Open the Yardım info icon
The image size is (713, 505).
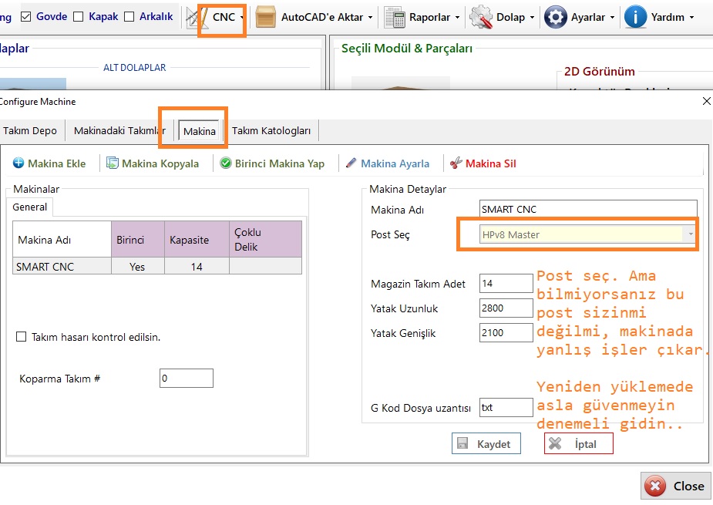pyautogui.click(x=635, y=17)
